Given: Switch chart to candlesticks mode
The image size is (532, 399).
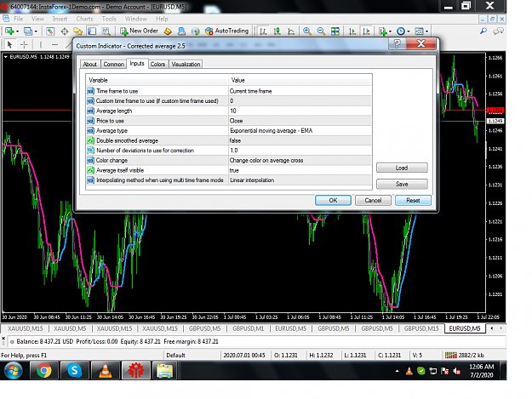Looking at the screenshot, I should coord(277,31).
